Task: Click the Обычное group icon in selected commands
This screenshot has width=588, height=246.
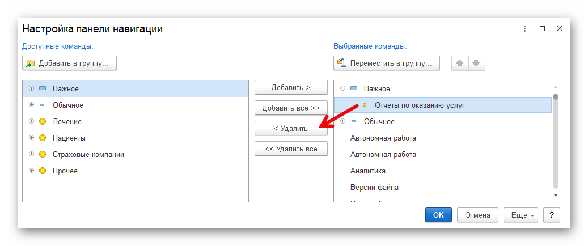Action: (x=354, y=121)
